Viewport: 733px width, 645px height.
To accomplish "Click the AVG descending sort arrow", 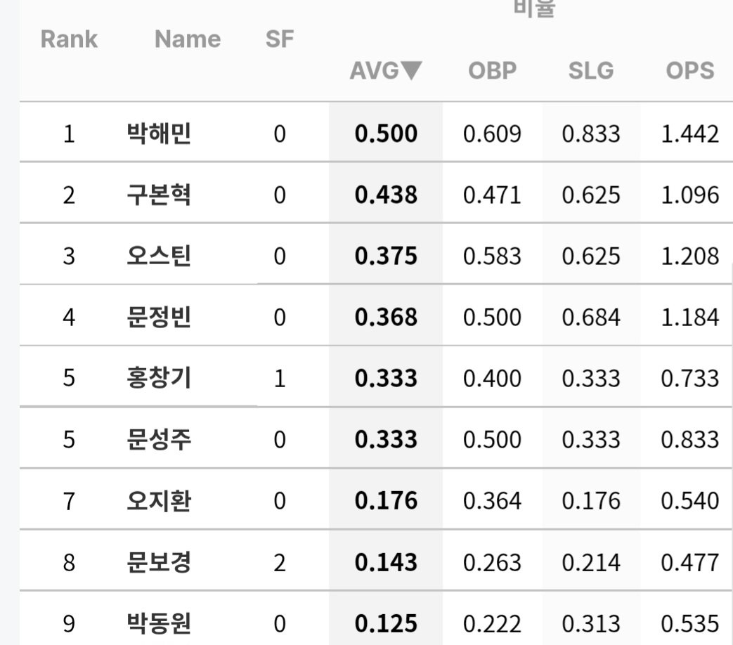I will [411, 70].
